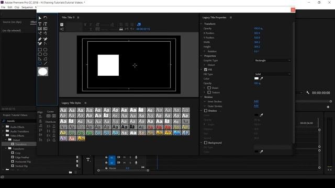Expand the Distort property row

point(205,65)
